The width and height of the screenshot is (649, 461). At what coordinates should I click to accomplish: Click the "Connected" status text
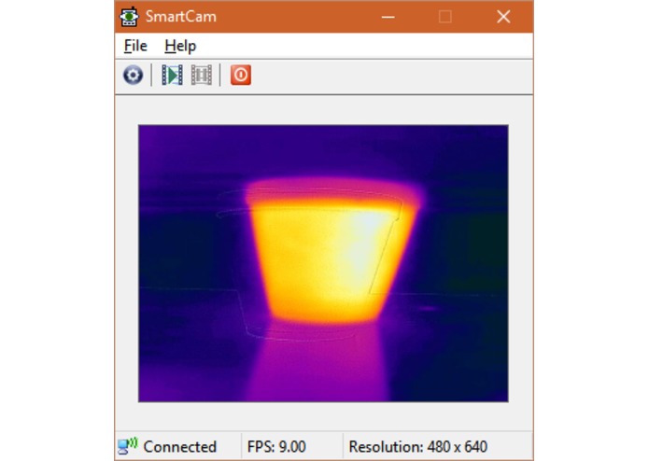coord(179,446)
